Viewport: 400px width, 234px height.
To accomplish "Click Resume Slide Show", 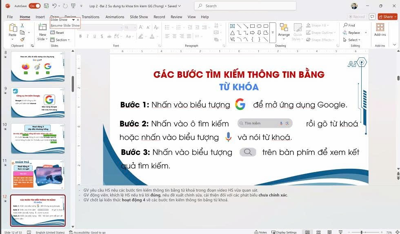I will pos(64,25).
